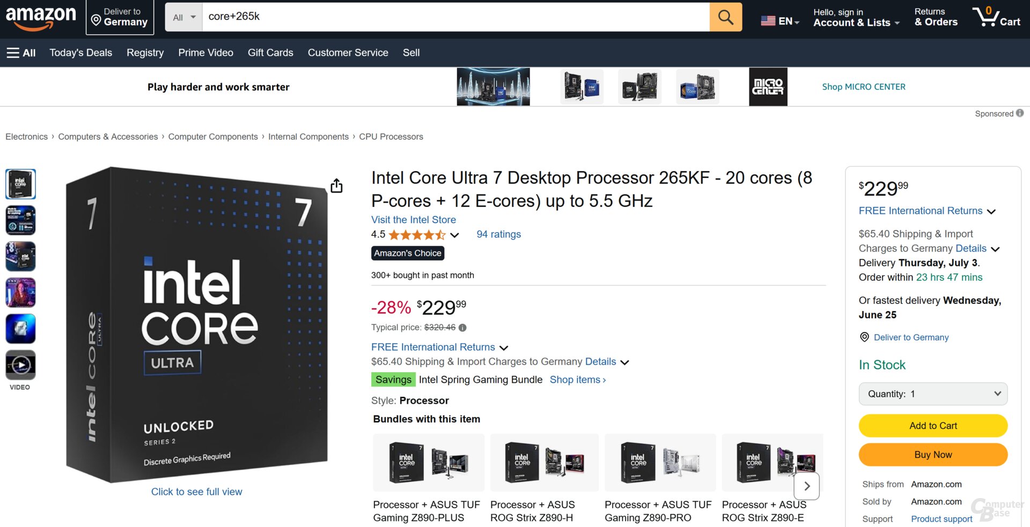Click the CPU Processors breadcrumb
1030x527 pixels.
coord(391,137)
